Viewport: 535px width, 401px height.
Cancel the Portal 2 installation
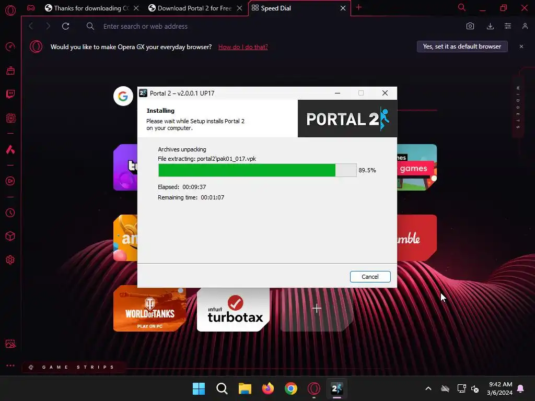(x=370, y=277)
